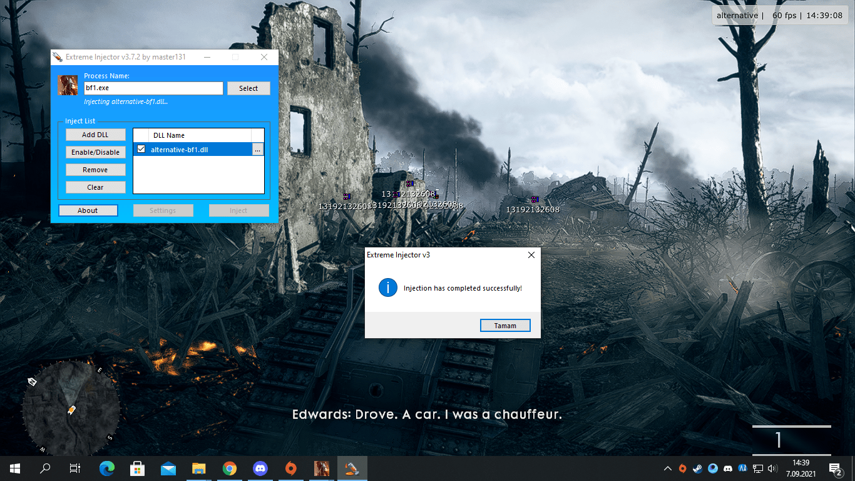Launch Microsoft Edge from the taskbar
Viewport: 855px width, 481px height.
click(x=107, y=468)
